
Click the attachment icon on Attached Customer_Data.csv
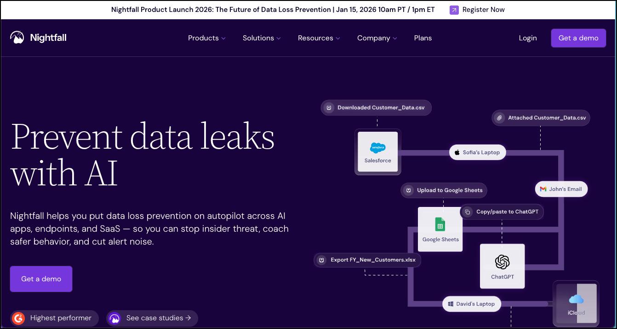point(500,118)
